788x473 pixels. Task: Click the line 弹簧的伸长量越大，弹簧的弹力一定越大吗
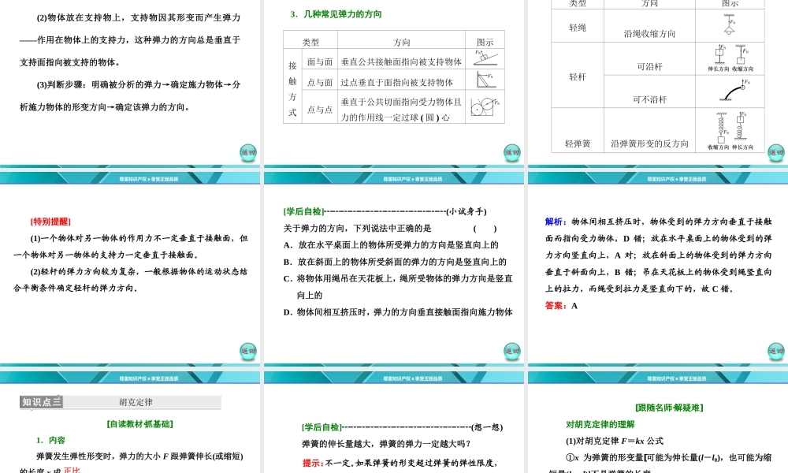[x=386, y=444]
